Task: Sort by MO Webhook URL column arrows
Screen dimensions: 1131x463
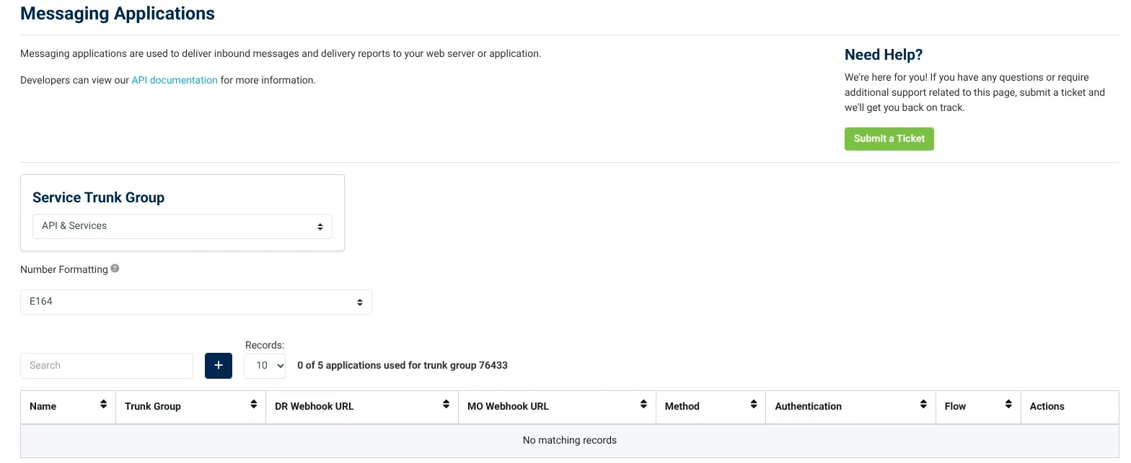Action: [643, 405]
